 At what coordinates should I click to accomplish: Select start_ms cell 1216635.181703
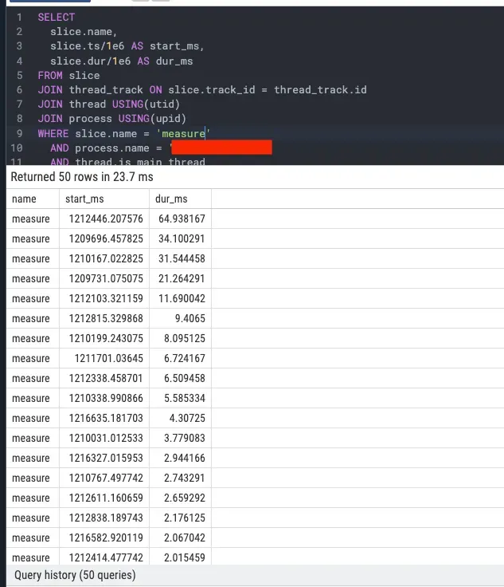coord(106,418)
